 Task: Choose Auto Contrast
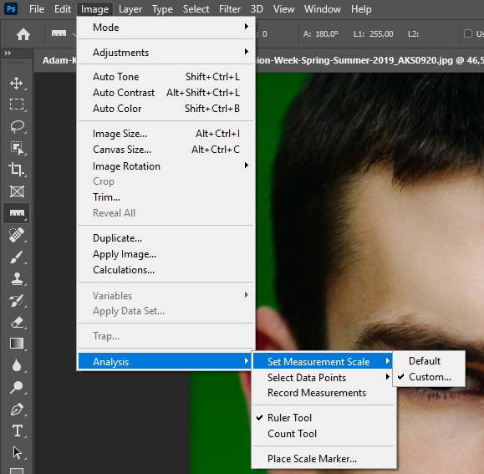pos(166,93)
